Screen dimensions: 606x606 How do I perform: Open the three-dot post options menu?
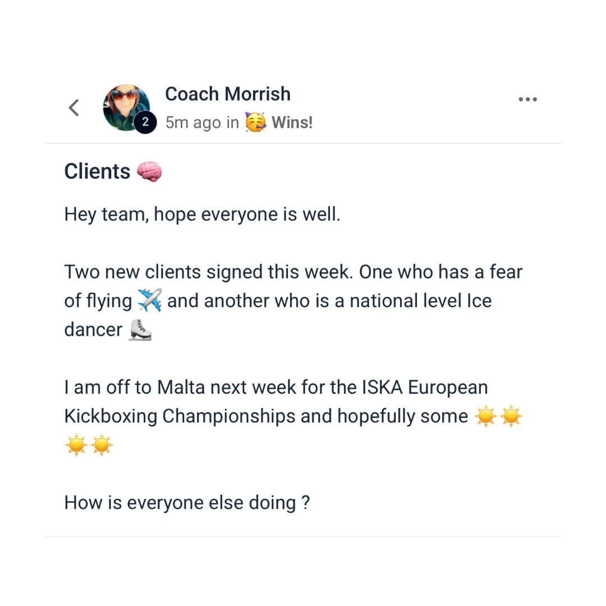(x=527, y=99)
